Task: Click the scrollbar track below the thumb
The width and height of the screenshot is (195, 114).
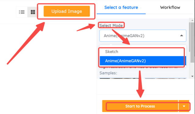Action: 192,68
